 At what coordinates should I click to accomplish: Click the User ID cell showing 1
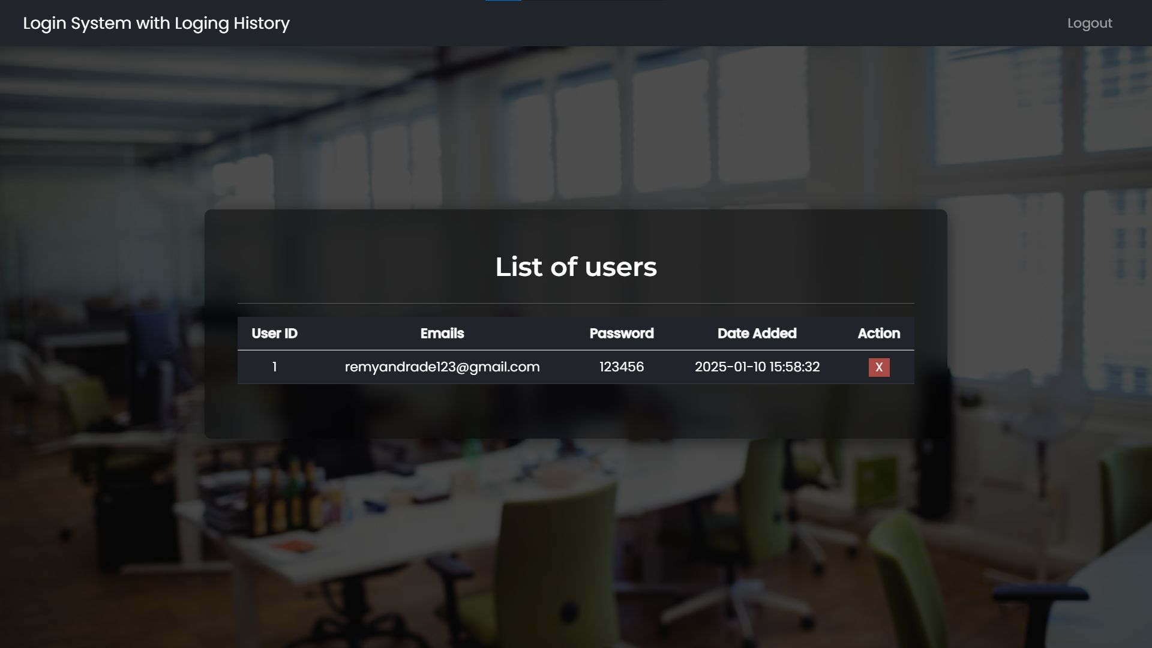coord(274,367)
